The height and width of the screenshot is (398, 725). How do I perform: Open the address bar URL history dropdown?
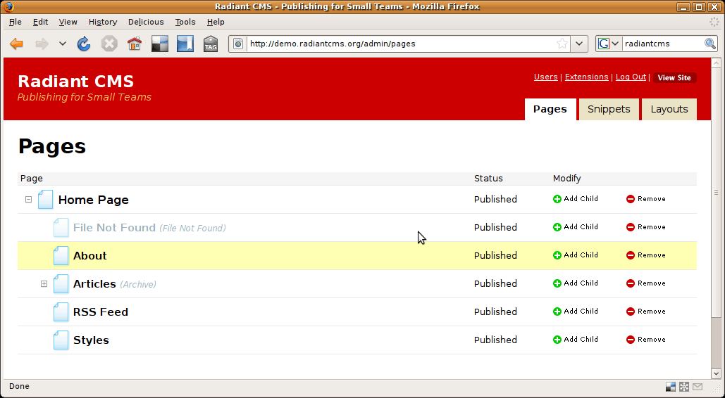(579, 44)
